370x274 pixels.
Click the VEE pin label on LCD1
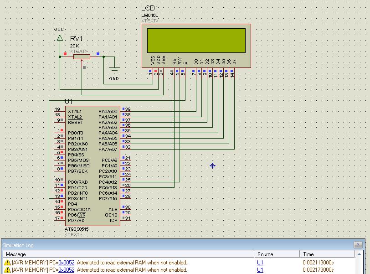click(x=164, y=60)
